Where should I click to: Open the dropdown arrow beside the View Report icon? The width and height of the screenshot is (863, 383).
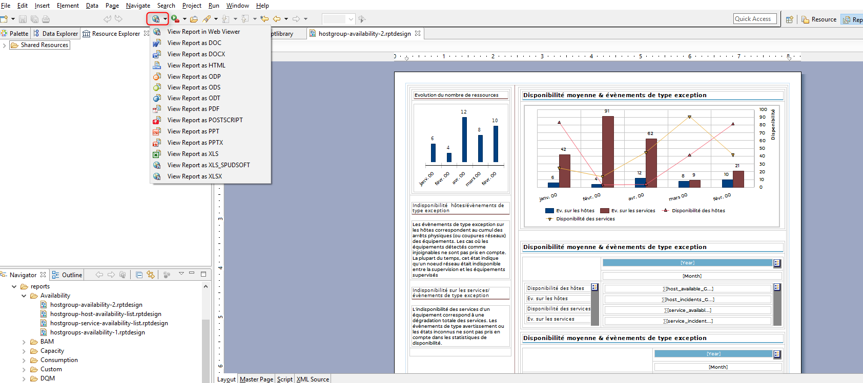[165, 19]
